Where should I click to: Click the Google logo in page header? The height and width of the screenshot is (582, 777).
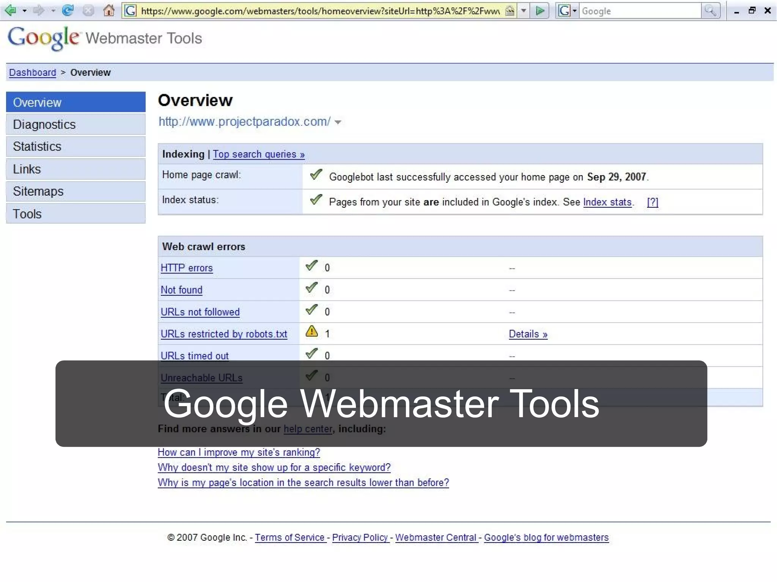point(44,38)
